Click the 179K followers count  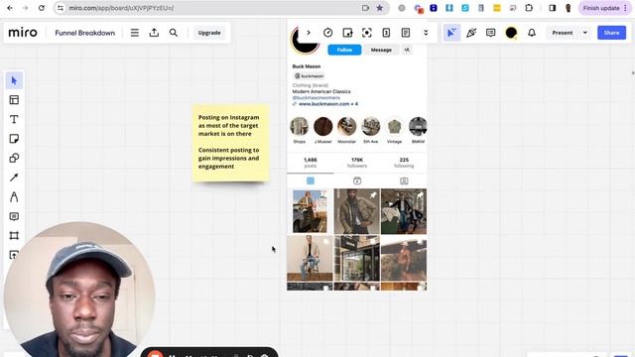pos(357,163)
